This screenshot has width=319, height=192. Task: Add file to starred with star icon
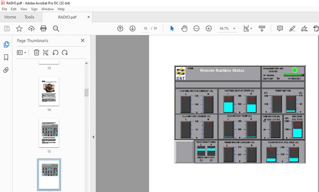[x=19, y=29]
